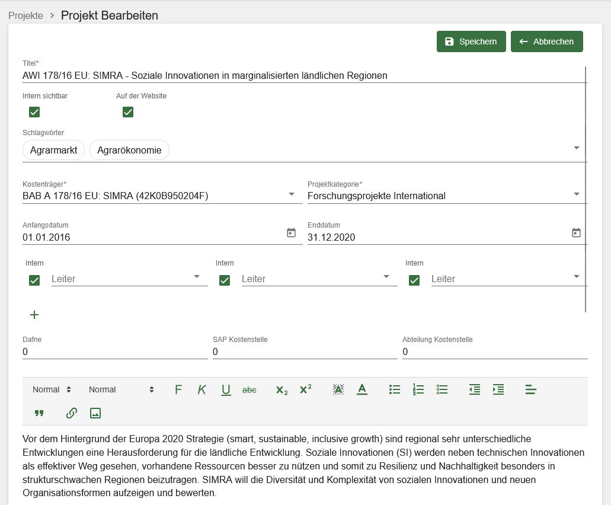
Task: Toggle the rightmost Intern checkbox
Action: 414,280
